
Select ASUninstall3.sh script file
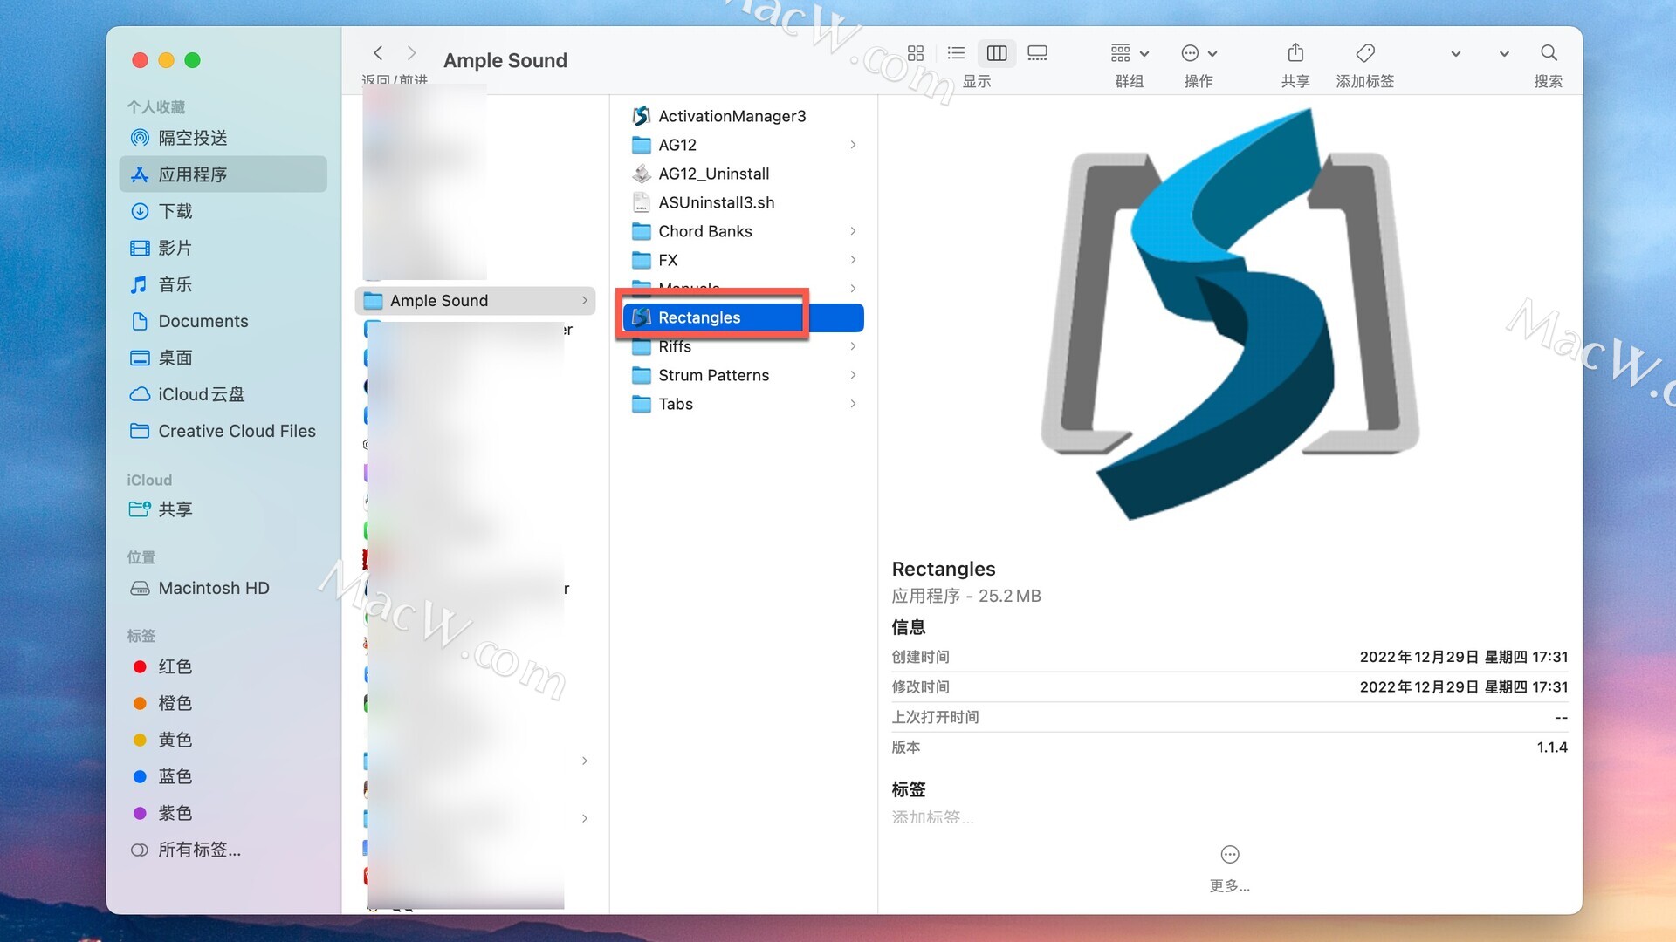pyautogui.click(x=744, y=202)
